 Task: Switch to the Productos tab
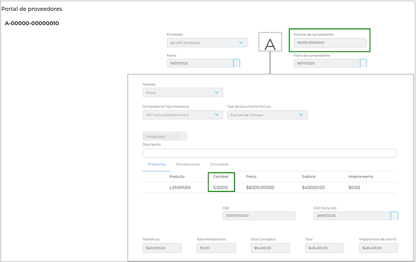tap(157, 164)
